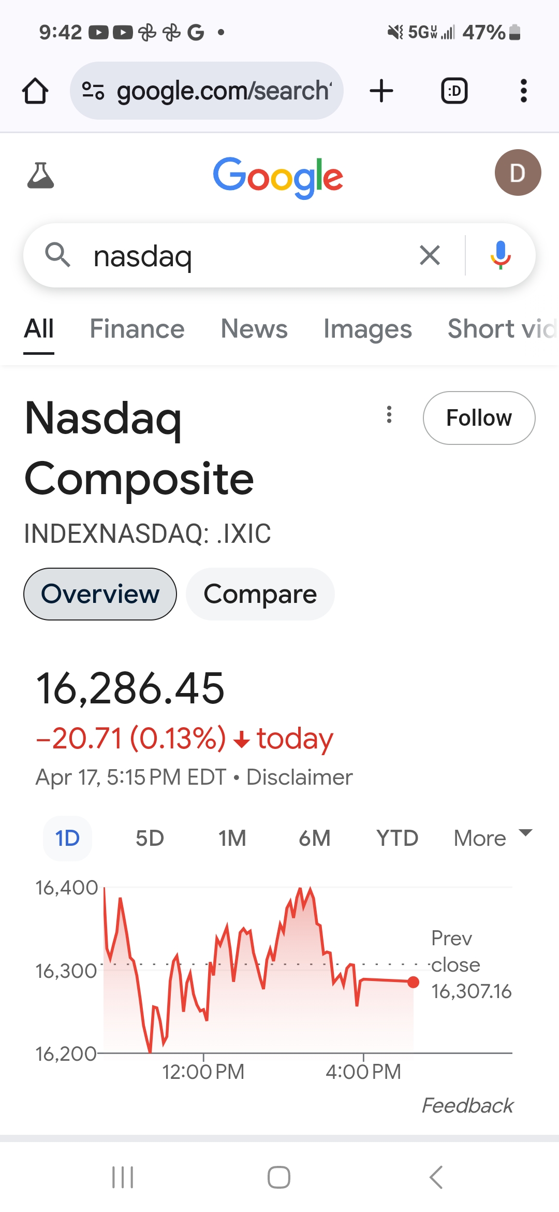Select the Overview chip
Image resolution: width=559 pixels, height=1212 pixels.
click(100, 594)
